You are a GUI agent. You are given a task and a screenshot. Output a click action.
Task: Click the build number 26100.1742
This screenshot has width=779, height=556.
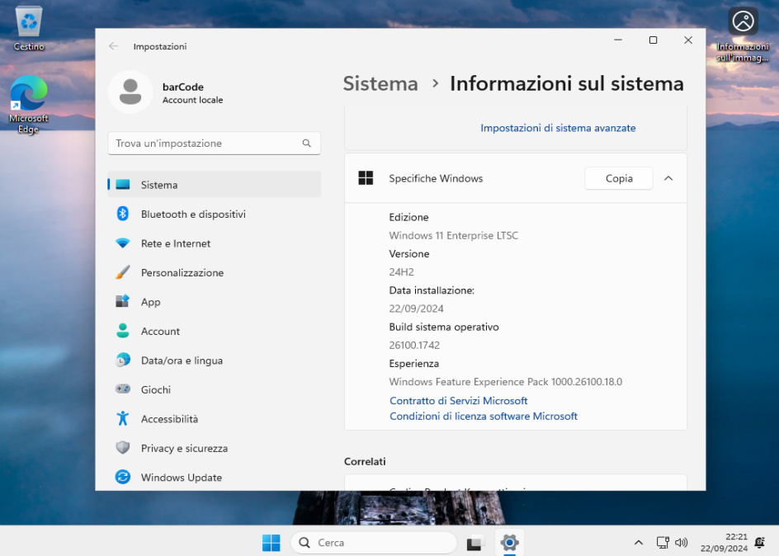tap(414, 345)
